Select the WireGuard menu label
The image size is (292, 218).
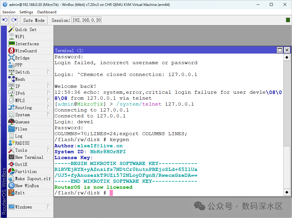[26, 51]
